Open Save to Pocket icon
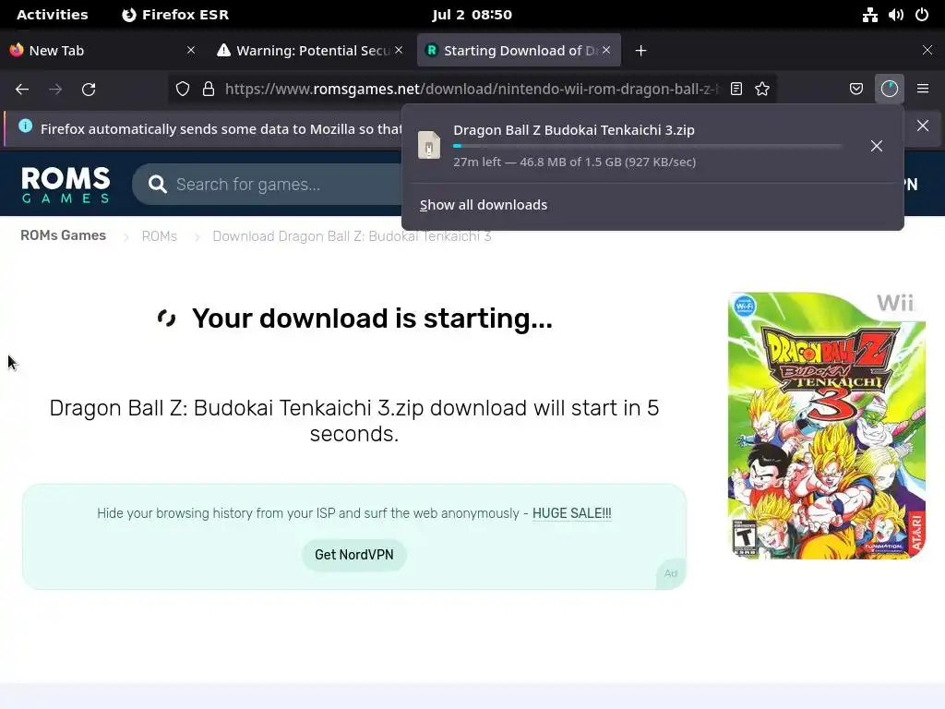Screen dimensions: 945x709 (856, 90)
